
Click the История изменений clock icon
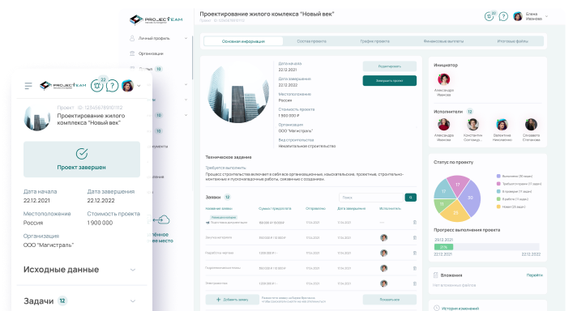tap(436, 308)
